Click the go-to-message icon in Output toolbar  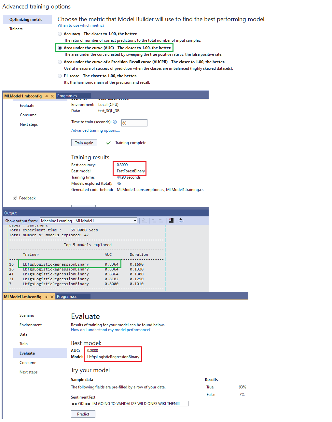pyautogui.click(x=144, y=221)
